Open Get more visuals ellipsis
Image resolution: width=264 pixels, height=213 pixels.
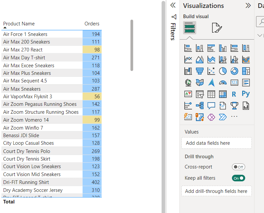[234, 116]
